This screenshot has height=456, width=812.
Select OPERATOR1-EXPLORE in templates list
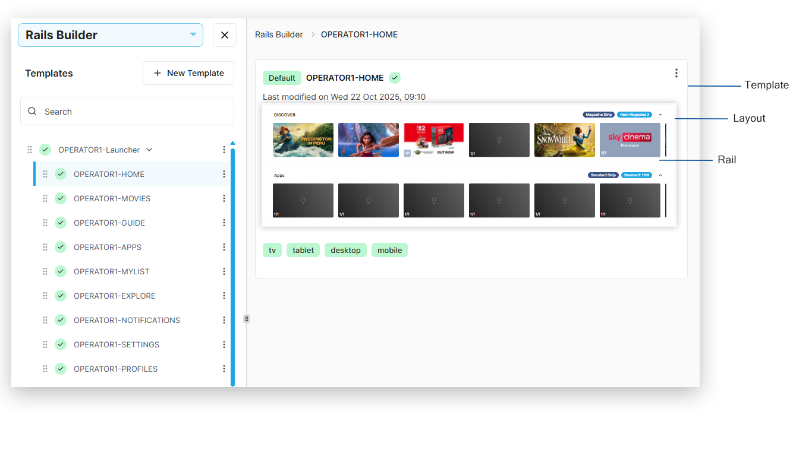(x=114, y=296)
